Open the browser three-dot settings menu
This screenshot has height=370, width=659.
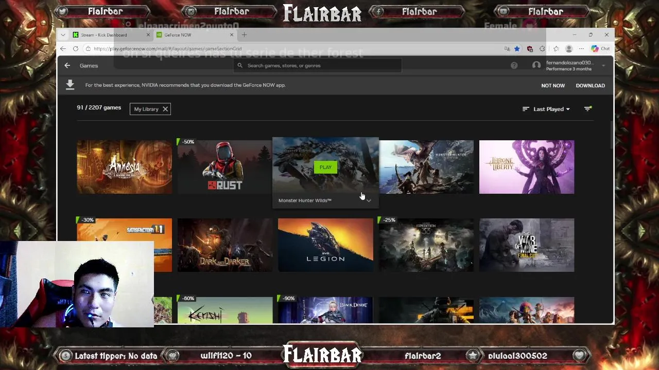point(581,49)
